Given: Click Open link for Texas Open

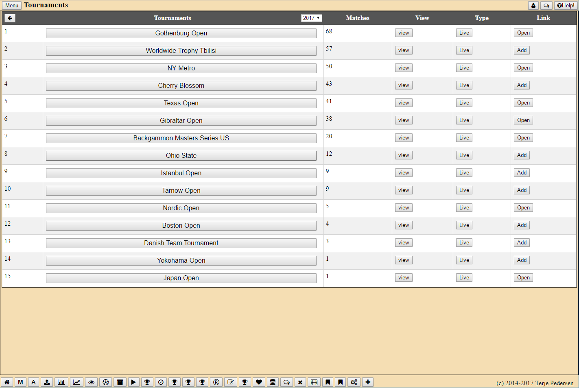Looking at the screenshot, I should click(523, 103).
